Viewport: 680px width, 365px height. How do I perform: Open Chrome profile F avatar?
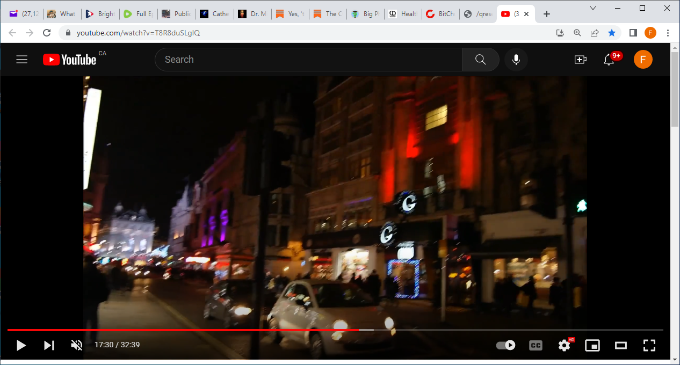click(650, 33)
